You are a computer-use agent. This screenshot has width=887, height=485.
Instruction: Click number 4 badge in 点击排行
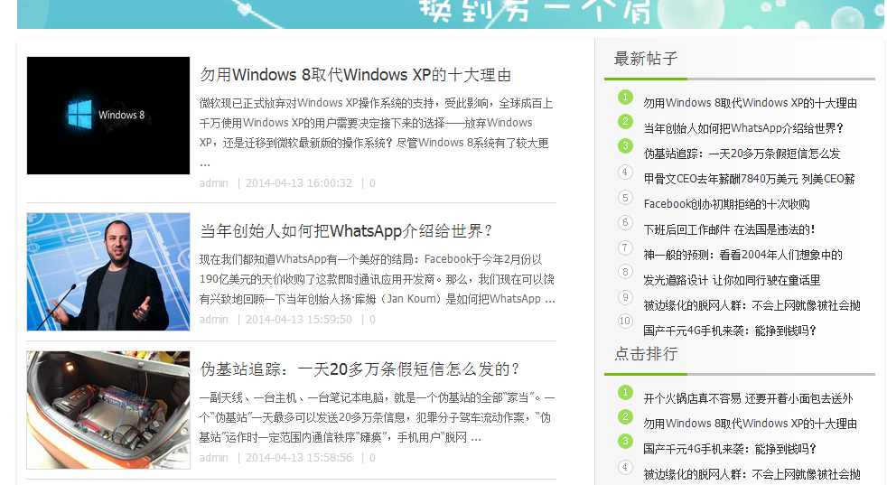[625, 467]
